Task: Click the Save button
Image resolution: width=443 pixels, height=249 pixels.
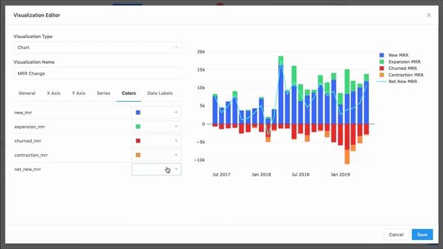Action: pos(422,234)
